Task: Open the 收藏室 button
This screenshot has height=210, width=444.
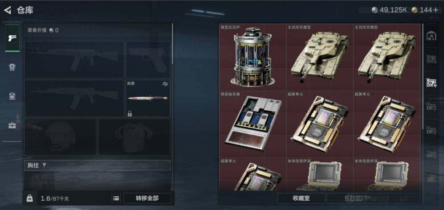Action: (301, 198)
